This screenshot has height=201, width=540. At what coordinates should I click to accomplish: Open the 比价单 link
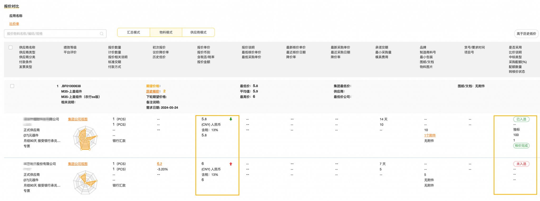(x=14, y=24)
